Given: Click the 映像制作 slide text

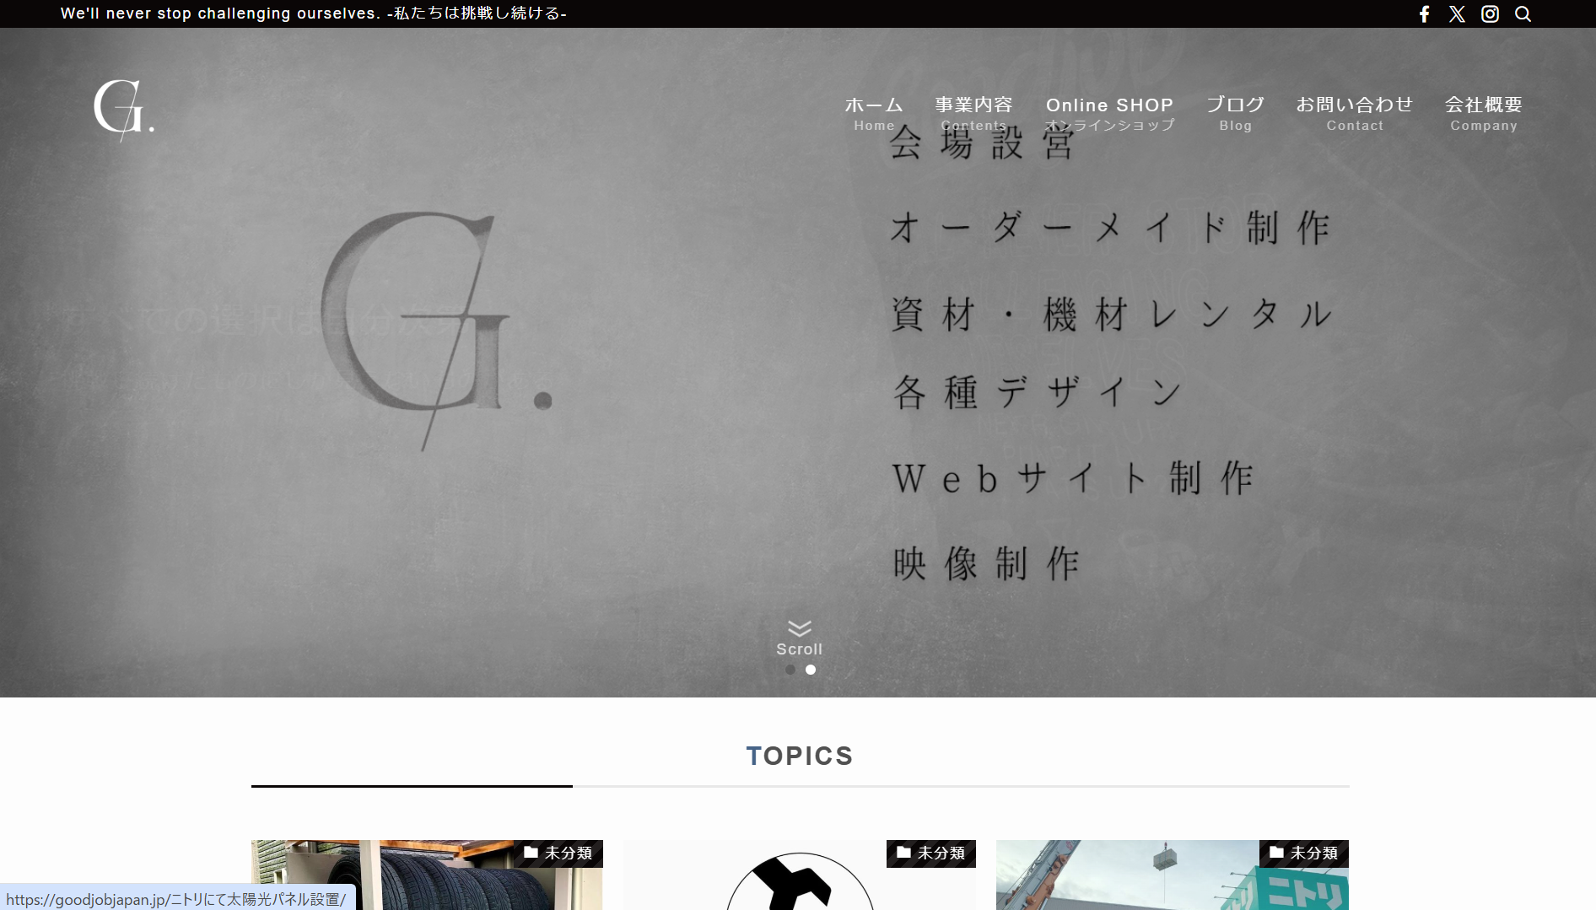Looking at the screenshot, I should (986, 564).
